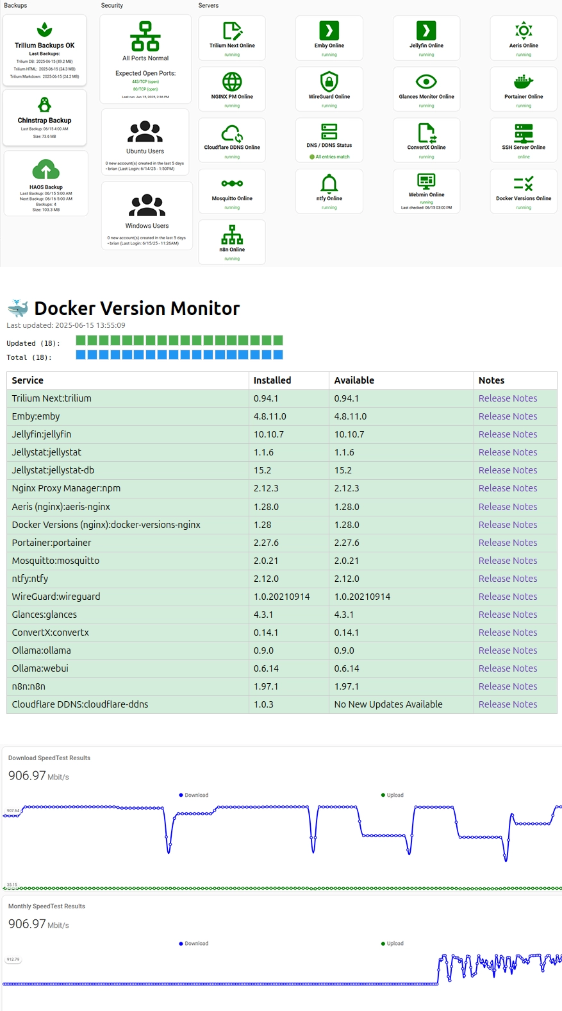Open the Jellyfin Online icon
This screenshot has height=1011, width=562.
click(426, 31)
